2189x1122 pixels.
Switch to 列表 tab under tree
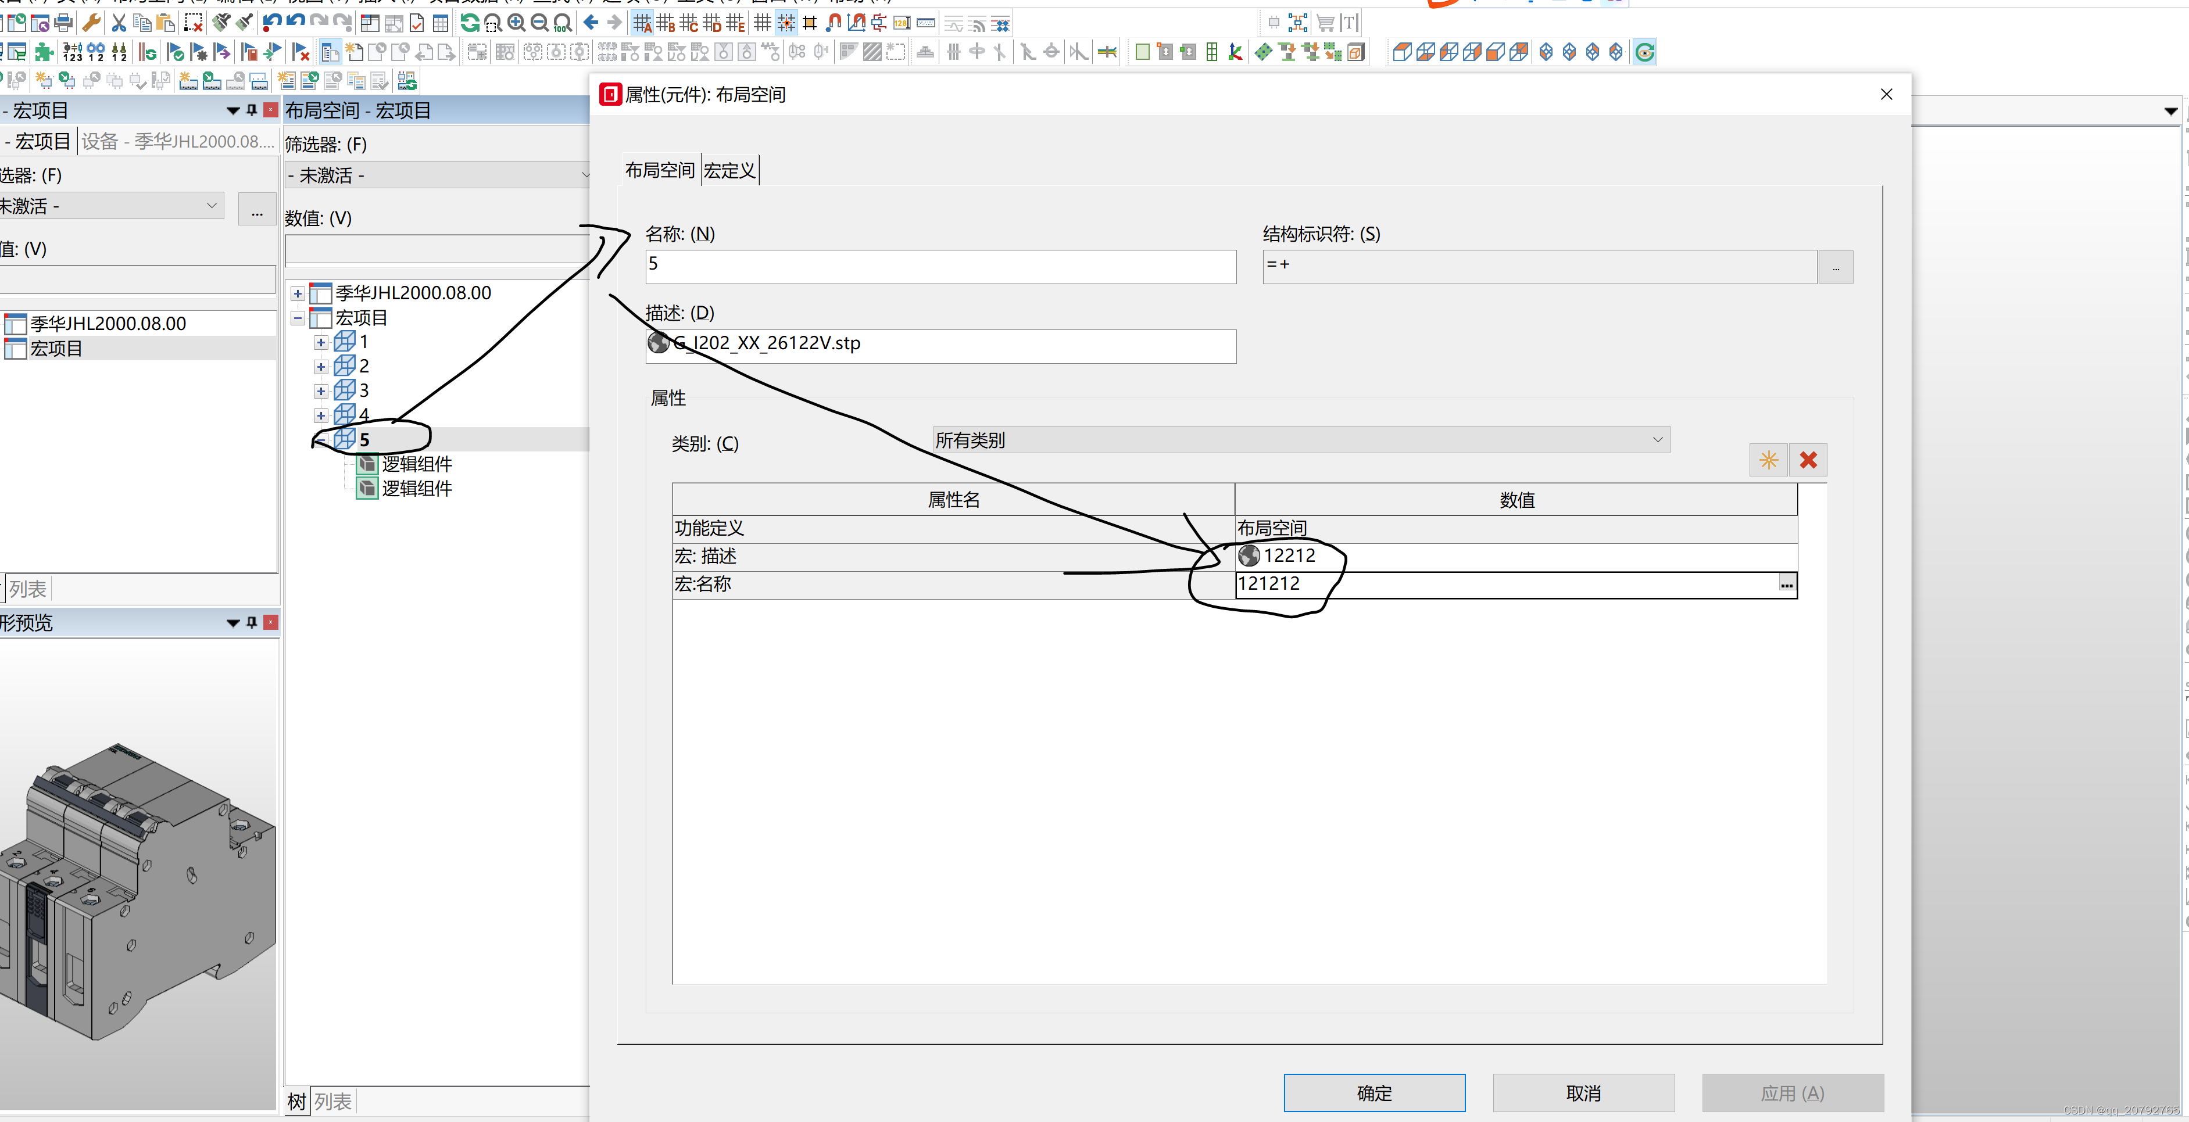pos(332,1102)
